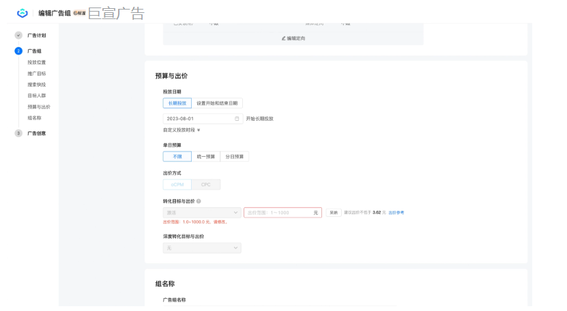Jump to 投放位置 section in sidebar
567x311 pixels.
(37, 62)
